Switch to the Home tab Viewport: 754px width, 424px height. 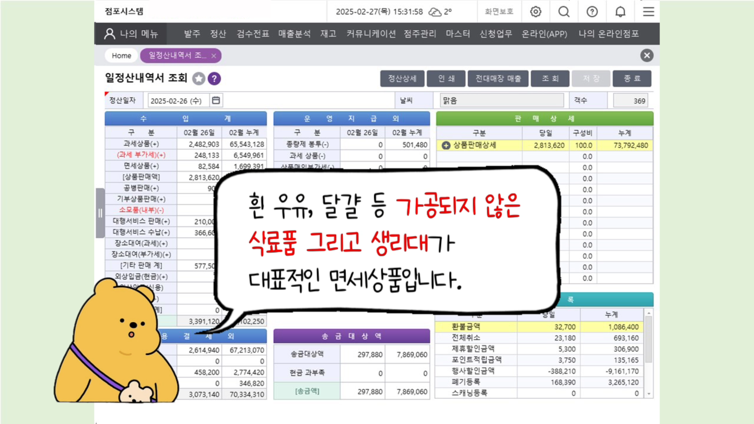coord(121,56)
